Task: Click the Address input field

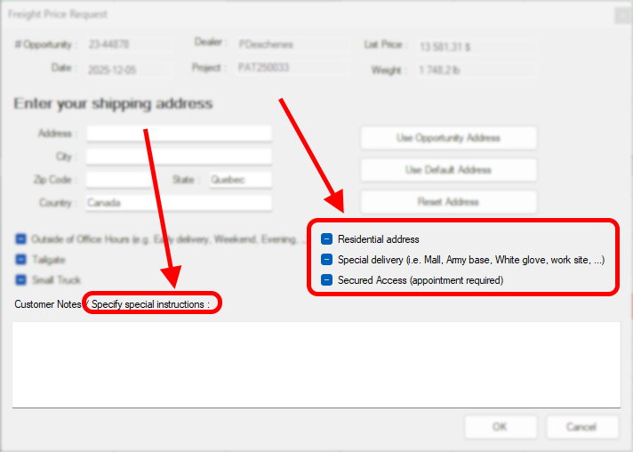Action: click(x=178, y=133)
